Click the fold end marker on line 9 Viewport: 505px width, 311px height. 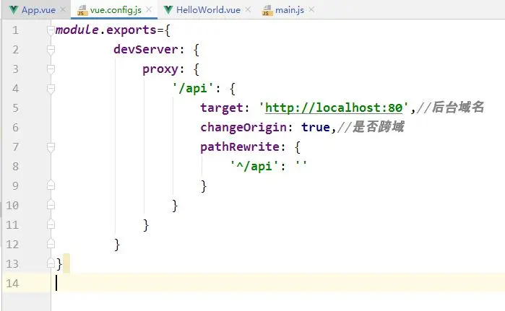(x=51, y=185)
